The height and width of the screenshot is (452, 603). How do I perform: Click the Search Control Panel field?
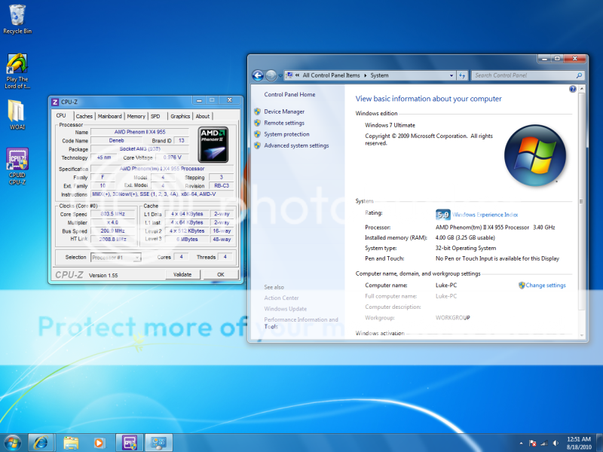525,75
